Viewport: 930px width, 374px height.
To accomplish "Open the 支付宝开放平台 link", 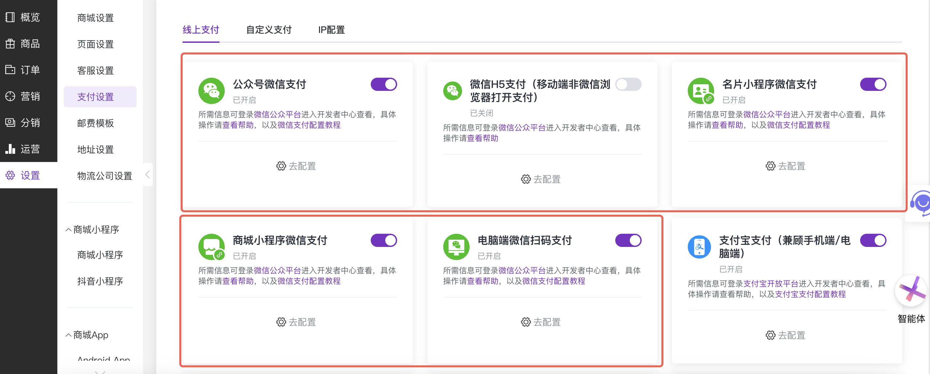I will point(770,284).
